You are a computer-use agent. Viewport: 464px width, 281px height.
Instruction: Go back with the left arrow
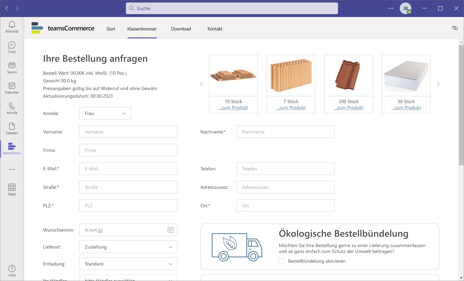(6, 8)
